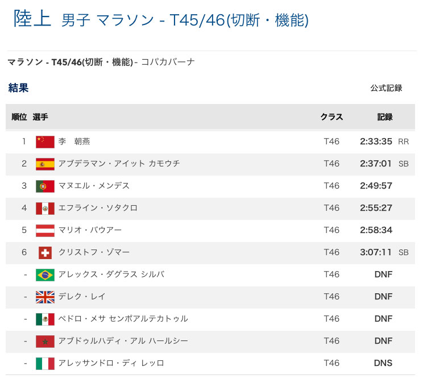The height and width of the screenshot is (383, 427).
Task: Click the Austria flag icon
Action: click(45, 230)
